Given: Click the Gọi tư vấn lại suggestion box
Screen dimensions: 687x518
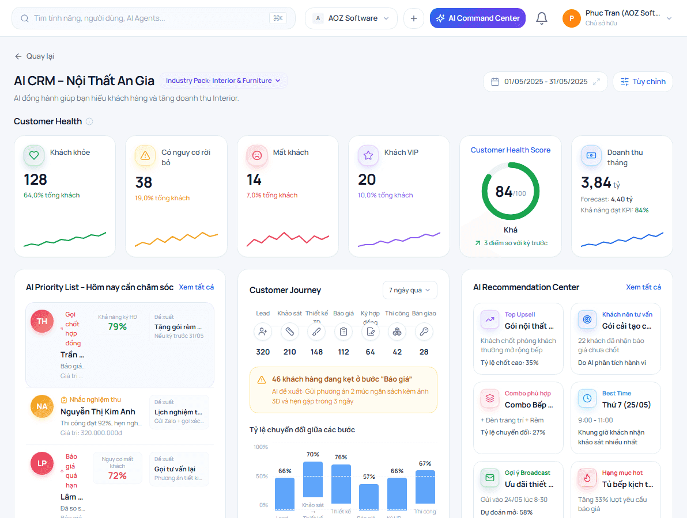Looking at the screenshot, I should 179,469.
